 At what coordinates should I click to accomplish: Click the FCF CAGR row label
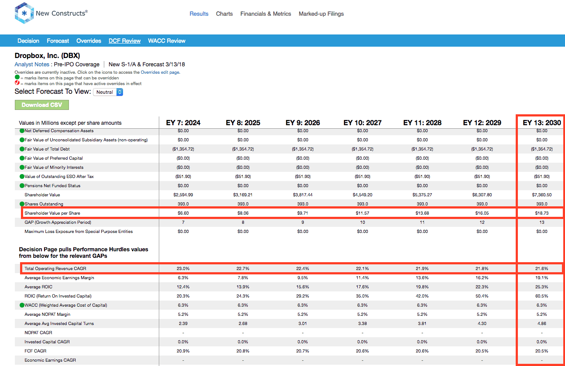click(35, 351)
